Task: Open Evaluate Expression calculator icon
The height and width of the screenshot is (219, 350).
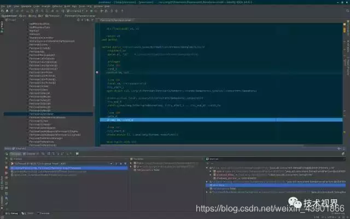Action: (x=77, y=153)
